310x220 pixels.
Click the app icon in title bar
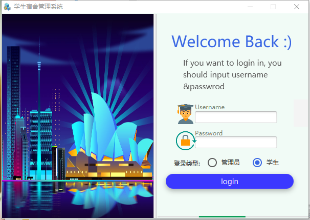click(x=7, y=7)
